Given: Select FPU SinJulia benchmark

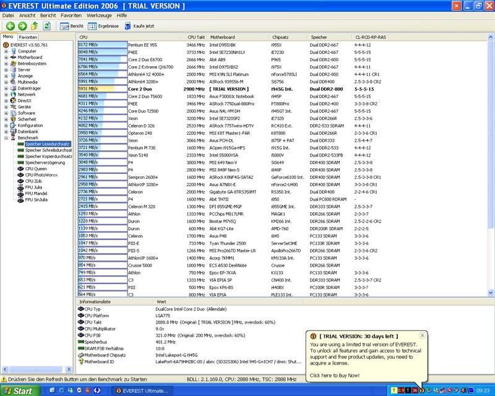Looking at the screenshot, I should tap(37, 200).
